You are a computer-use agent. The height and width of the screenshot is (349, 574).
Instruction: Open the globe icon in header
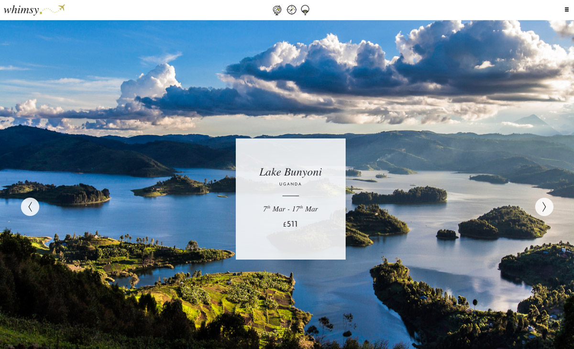coord(277,10)
